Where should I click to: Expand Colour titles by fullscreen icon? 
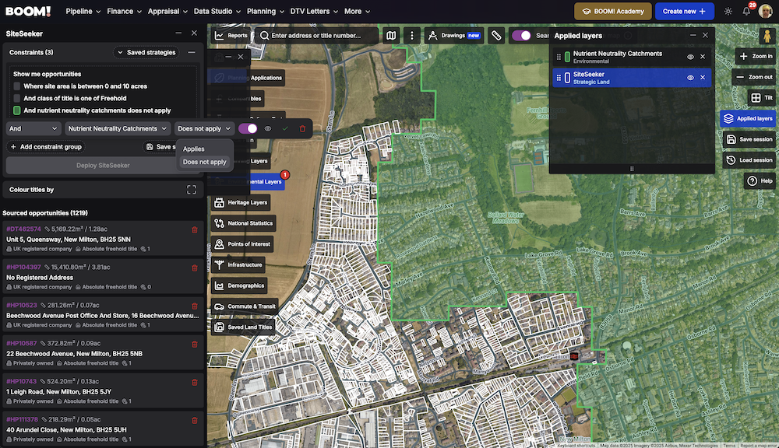click(192, 190)
